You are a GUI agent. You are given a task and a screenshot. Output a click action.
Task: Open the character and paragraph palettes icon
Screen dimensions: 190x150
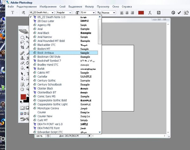click(x=159, y=13)
